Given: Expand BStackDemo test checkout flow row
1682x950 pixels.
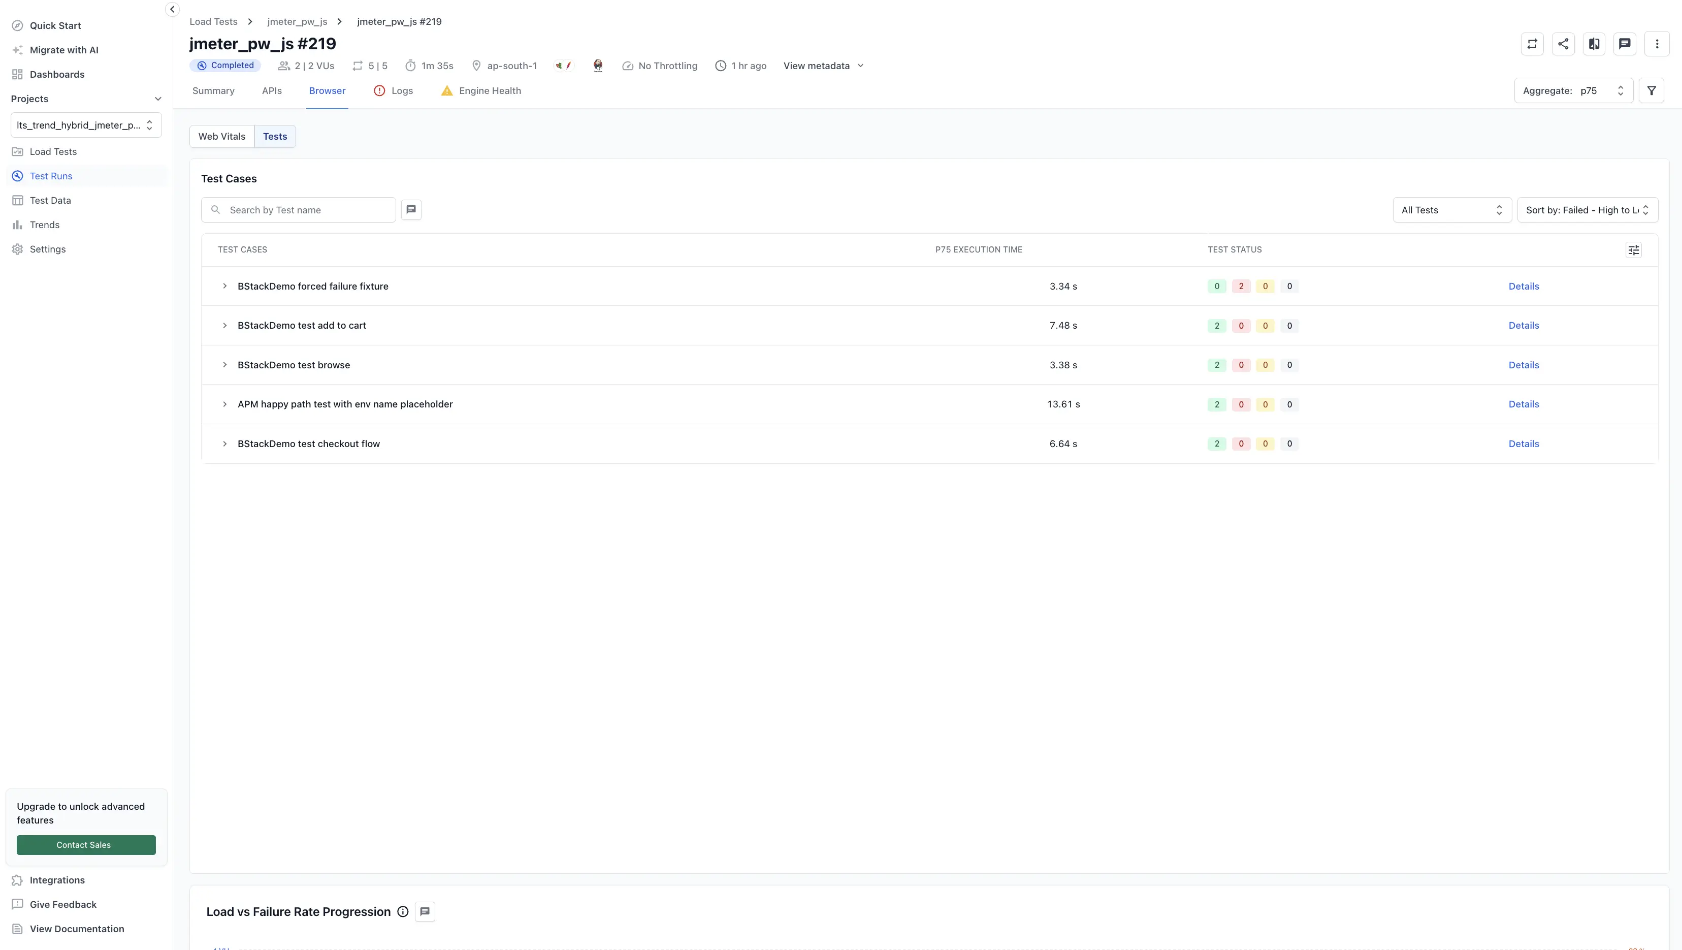Looking at the screenshot, I should tap(224, 444).
